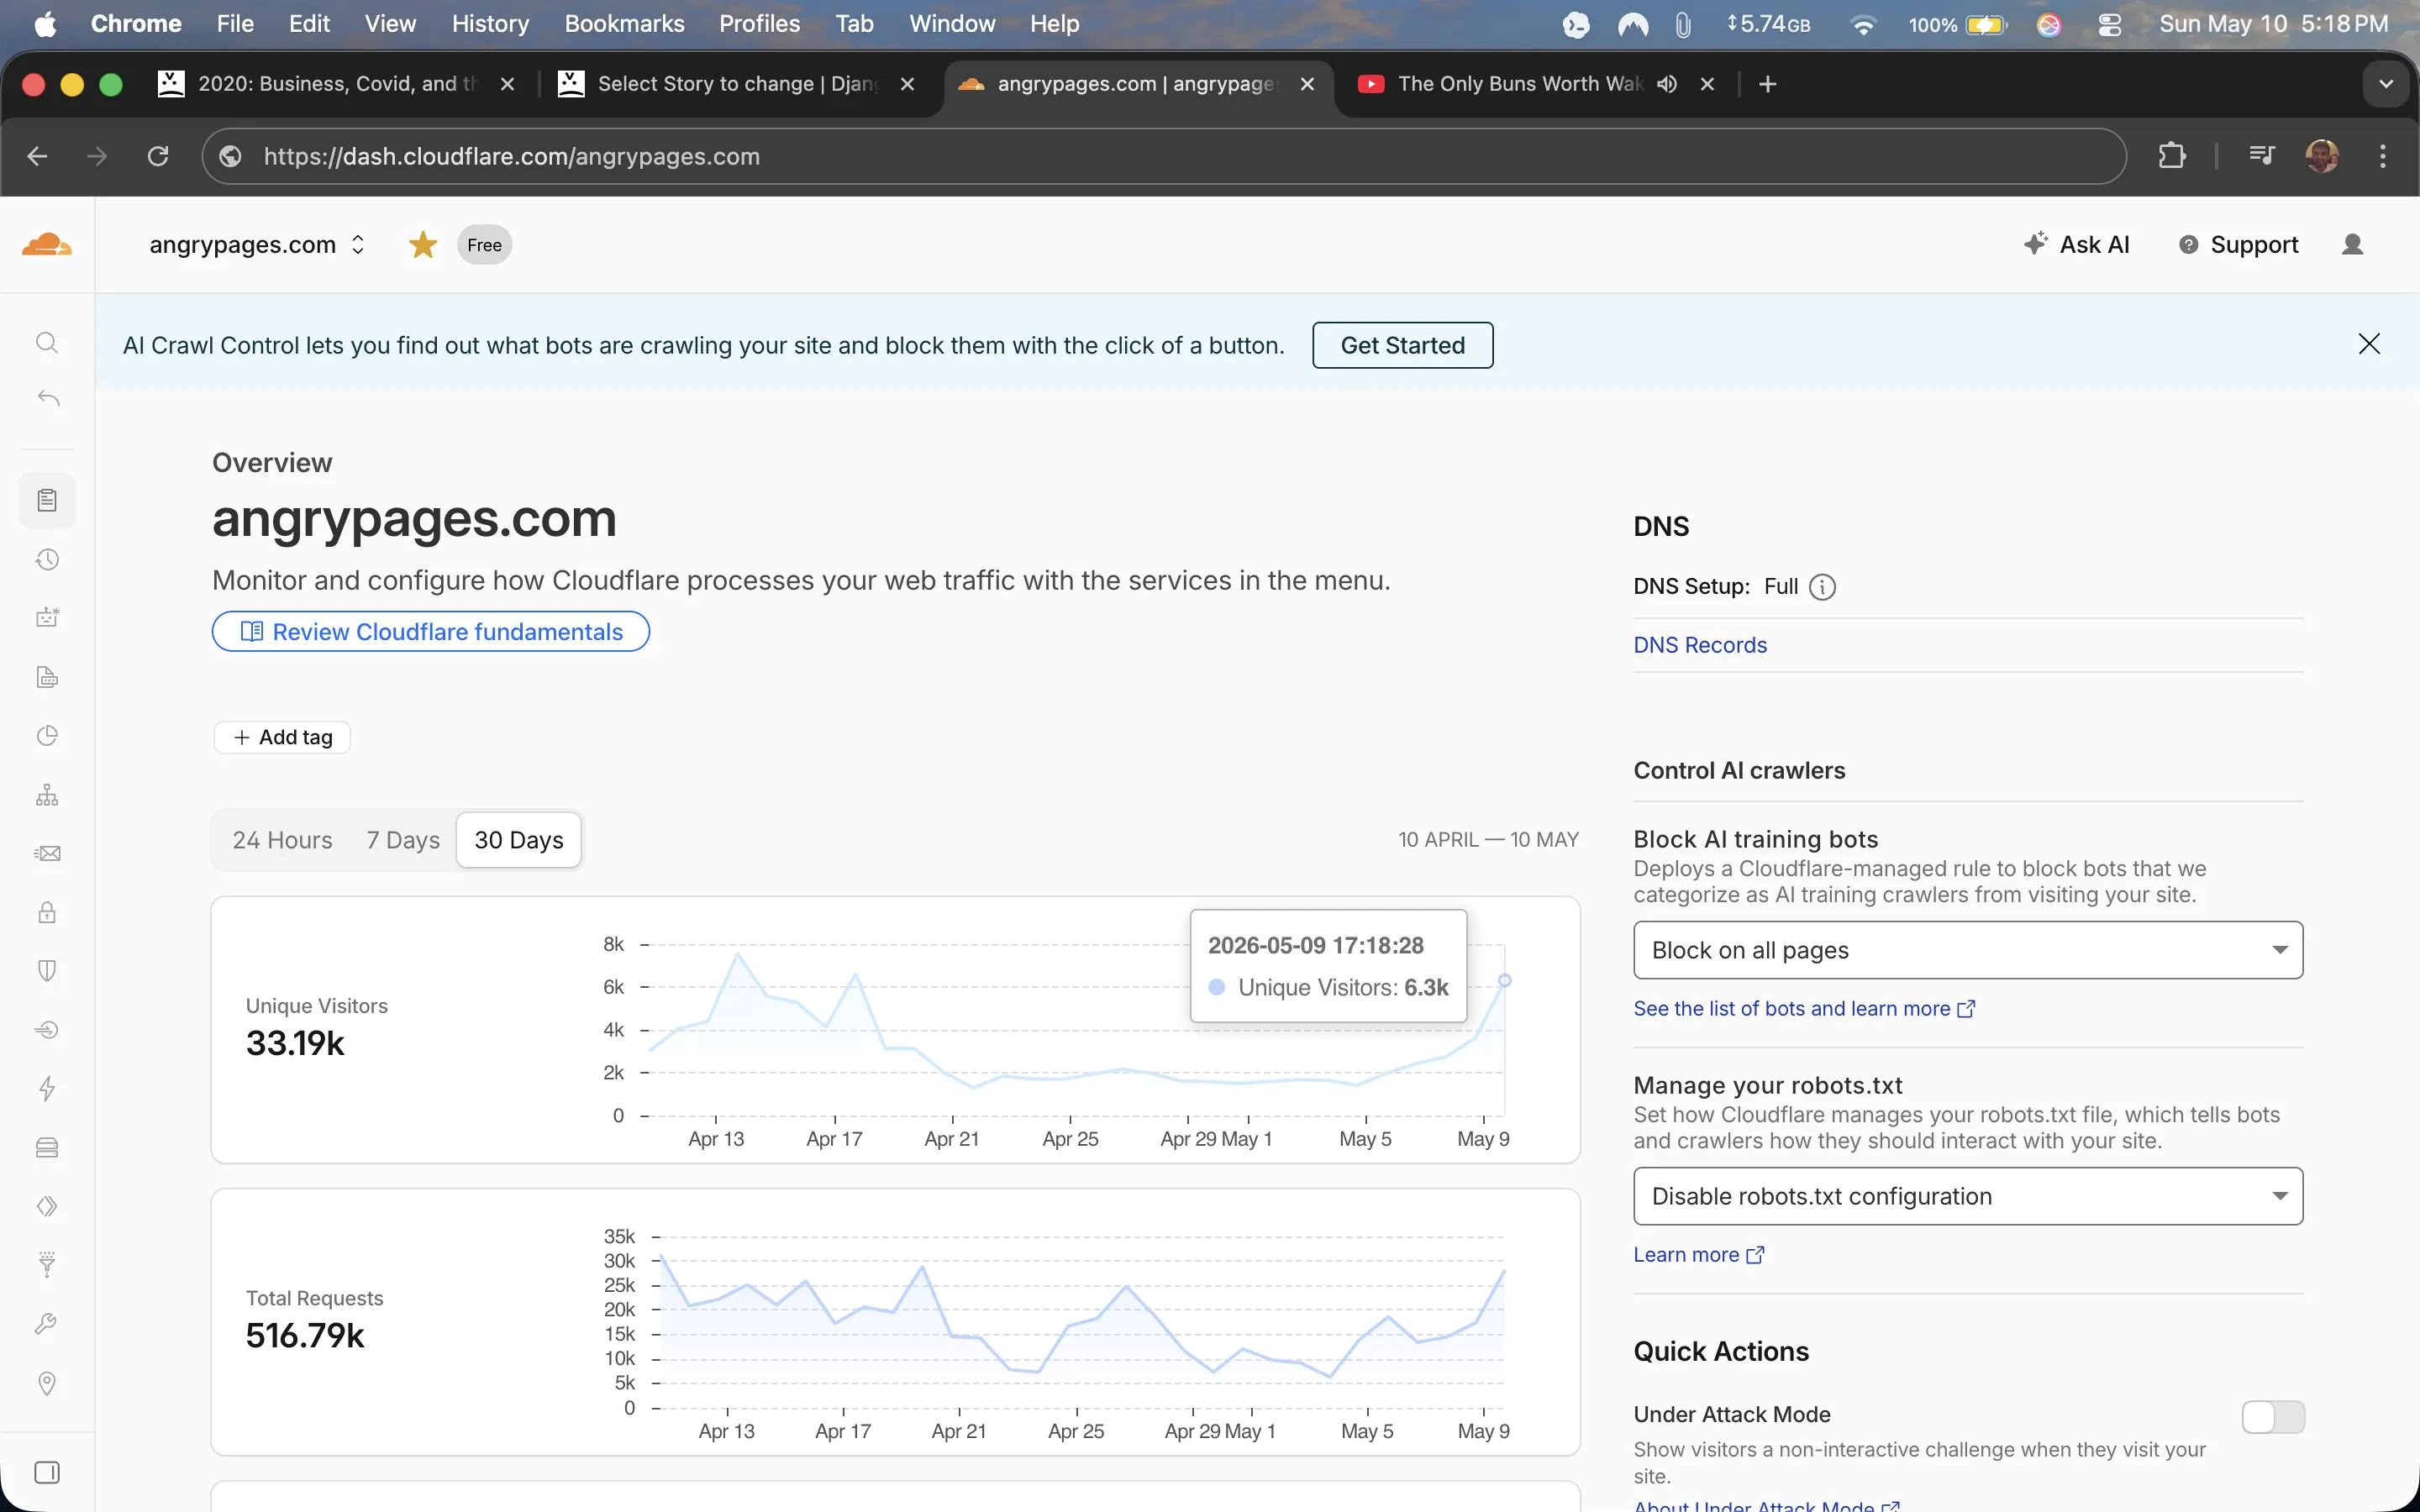
Task: Open Review Cloudflare fundamentals
Action: 431,632
